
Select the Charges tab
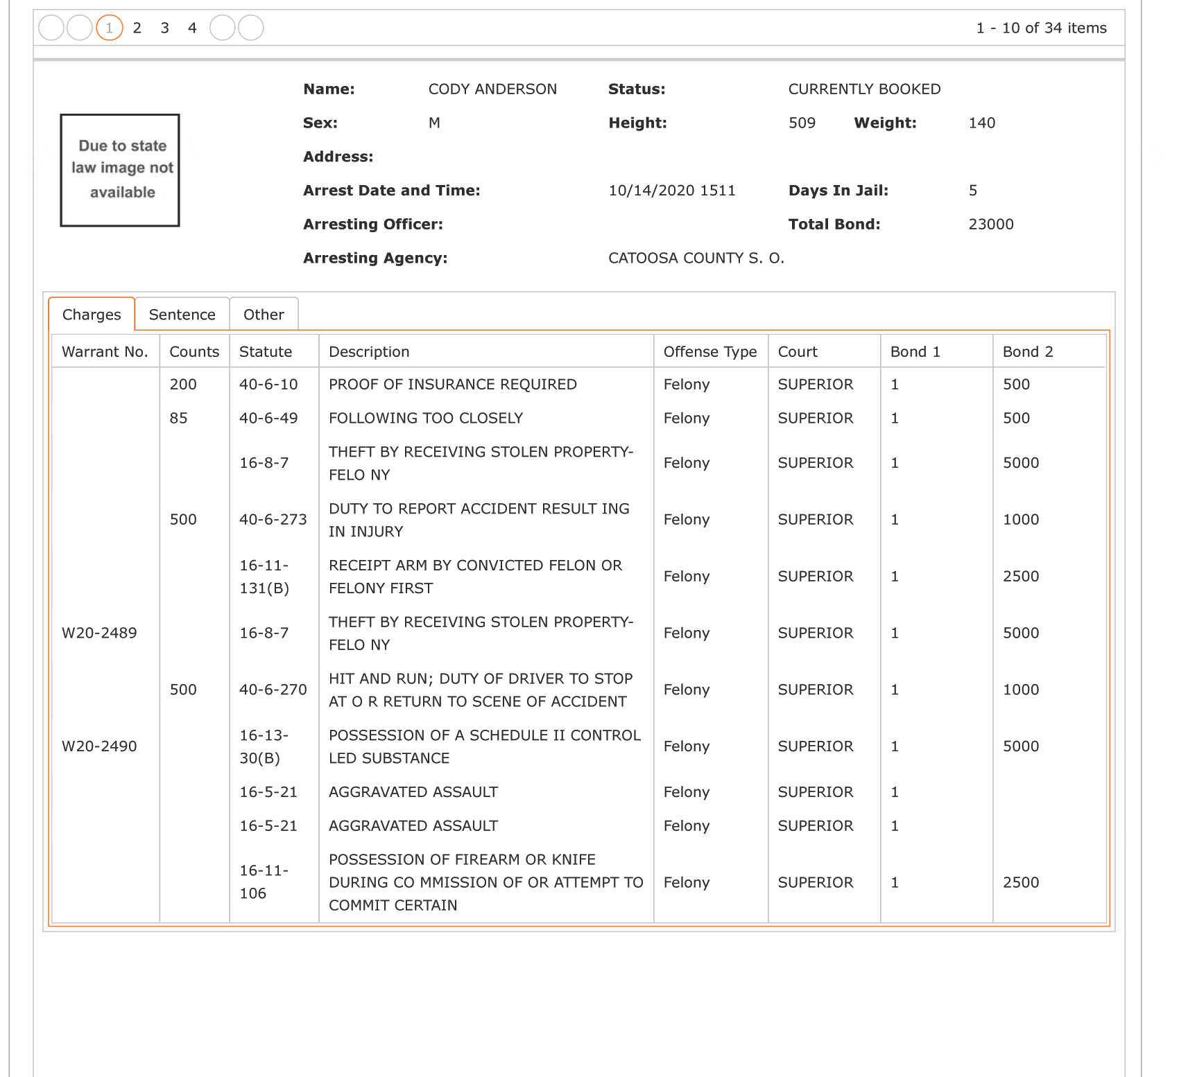[x=92, y=315]
